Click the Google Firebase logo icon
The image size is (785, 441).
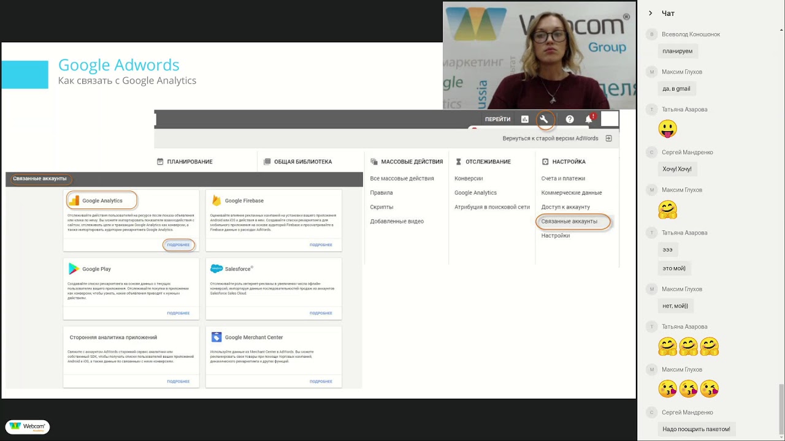point(216,200)
